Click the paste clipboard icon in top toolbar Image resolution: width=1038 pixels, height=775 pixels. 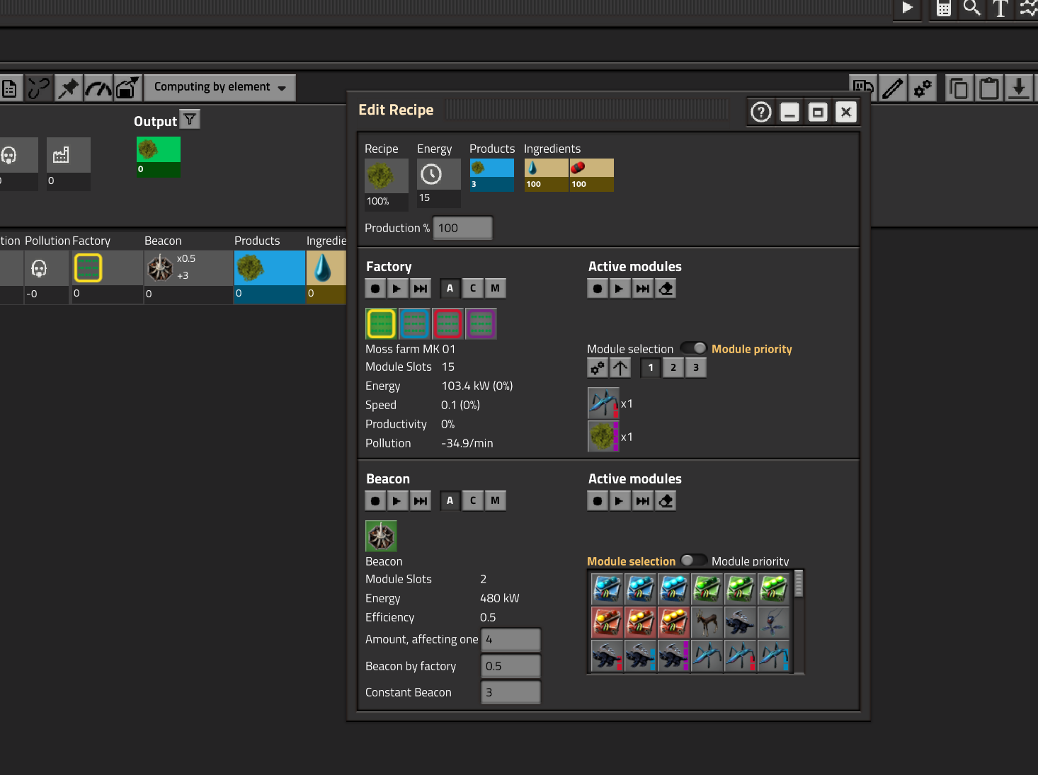[x=988, y=88]
